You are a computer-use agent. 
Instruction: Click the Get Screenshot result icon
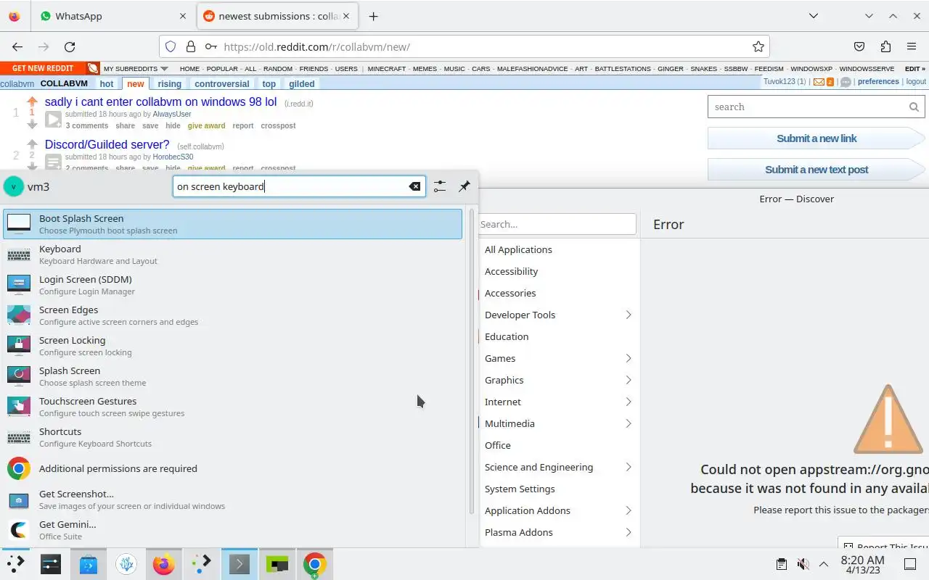19,500
